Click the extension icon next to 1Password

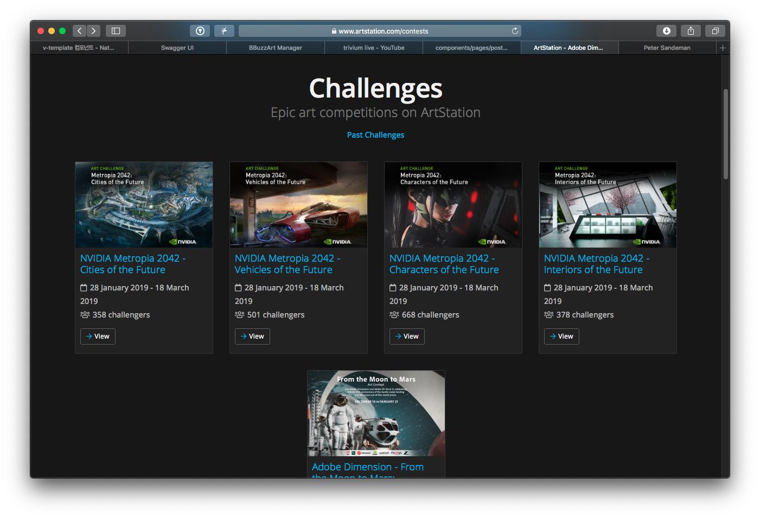tap(224, 31)
